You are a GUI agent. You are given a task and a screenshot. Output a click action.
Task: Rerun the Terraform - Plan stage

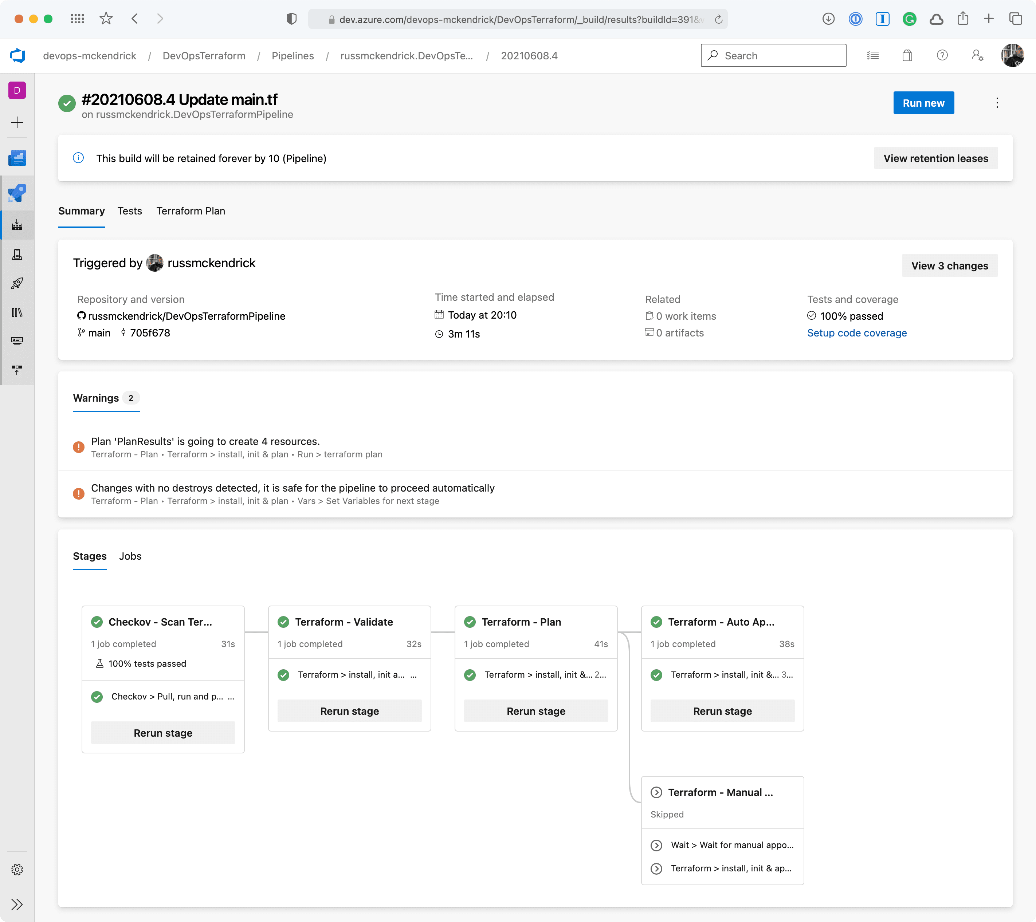536,711
